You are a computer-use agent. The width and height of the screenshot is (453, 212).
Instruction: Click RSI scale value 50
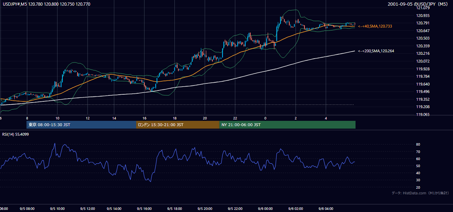[418, 166]
